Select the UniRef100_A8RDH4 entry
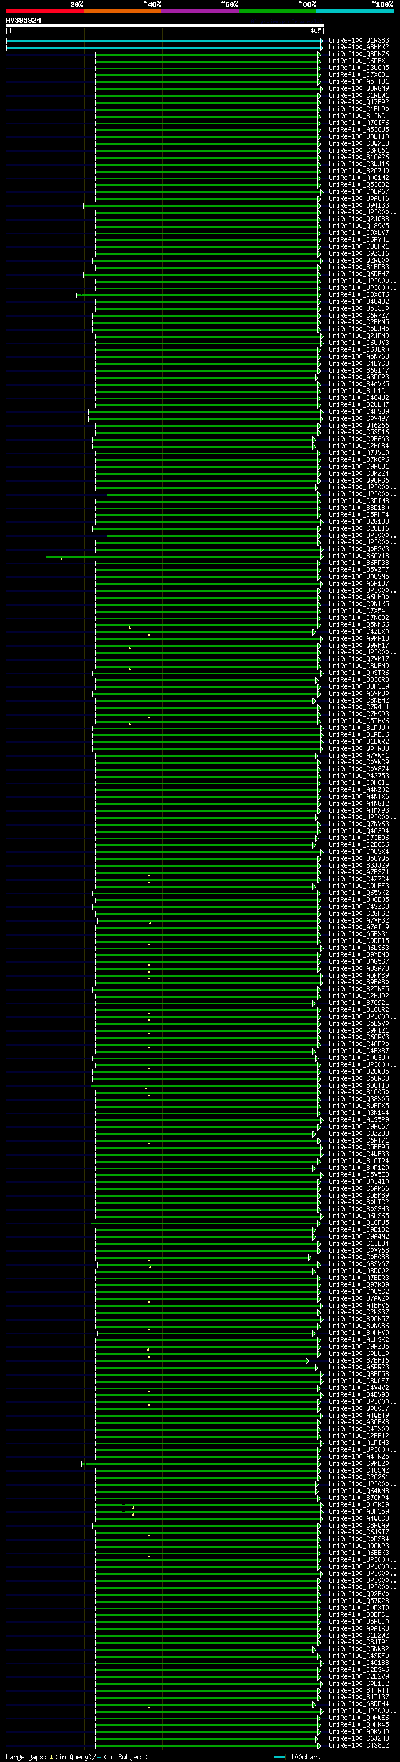The width and height of the screenshot is (400, 1762). (359, 1704)
